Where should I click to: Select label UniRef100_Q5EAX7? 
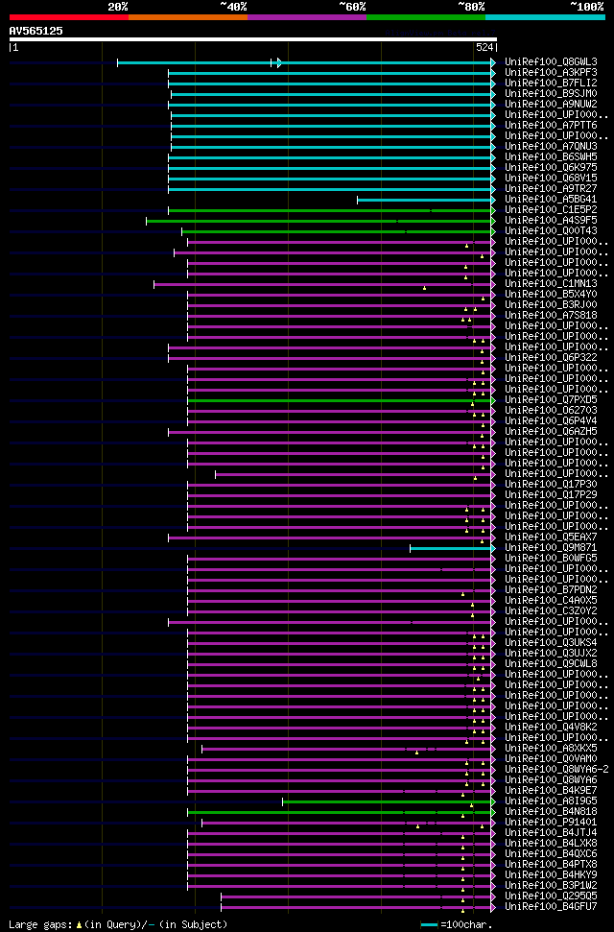(551, 538)
